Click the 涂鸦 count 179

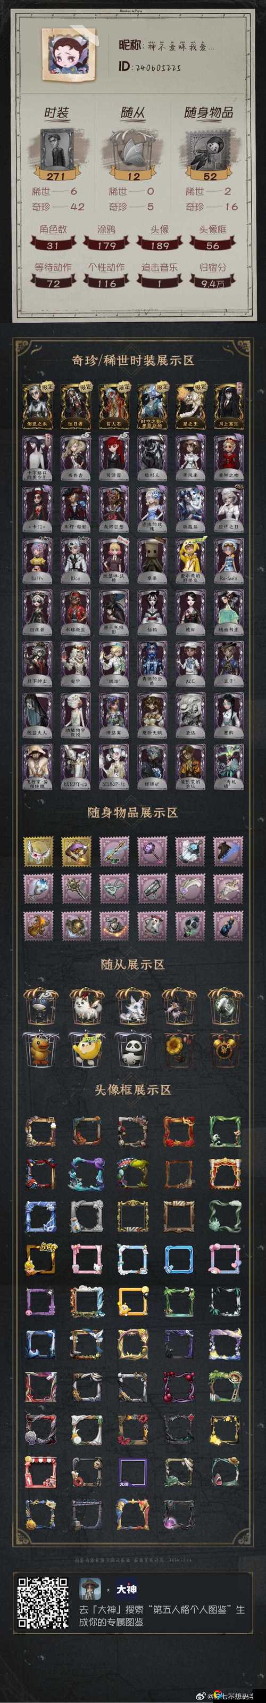[x=106, y=245]
